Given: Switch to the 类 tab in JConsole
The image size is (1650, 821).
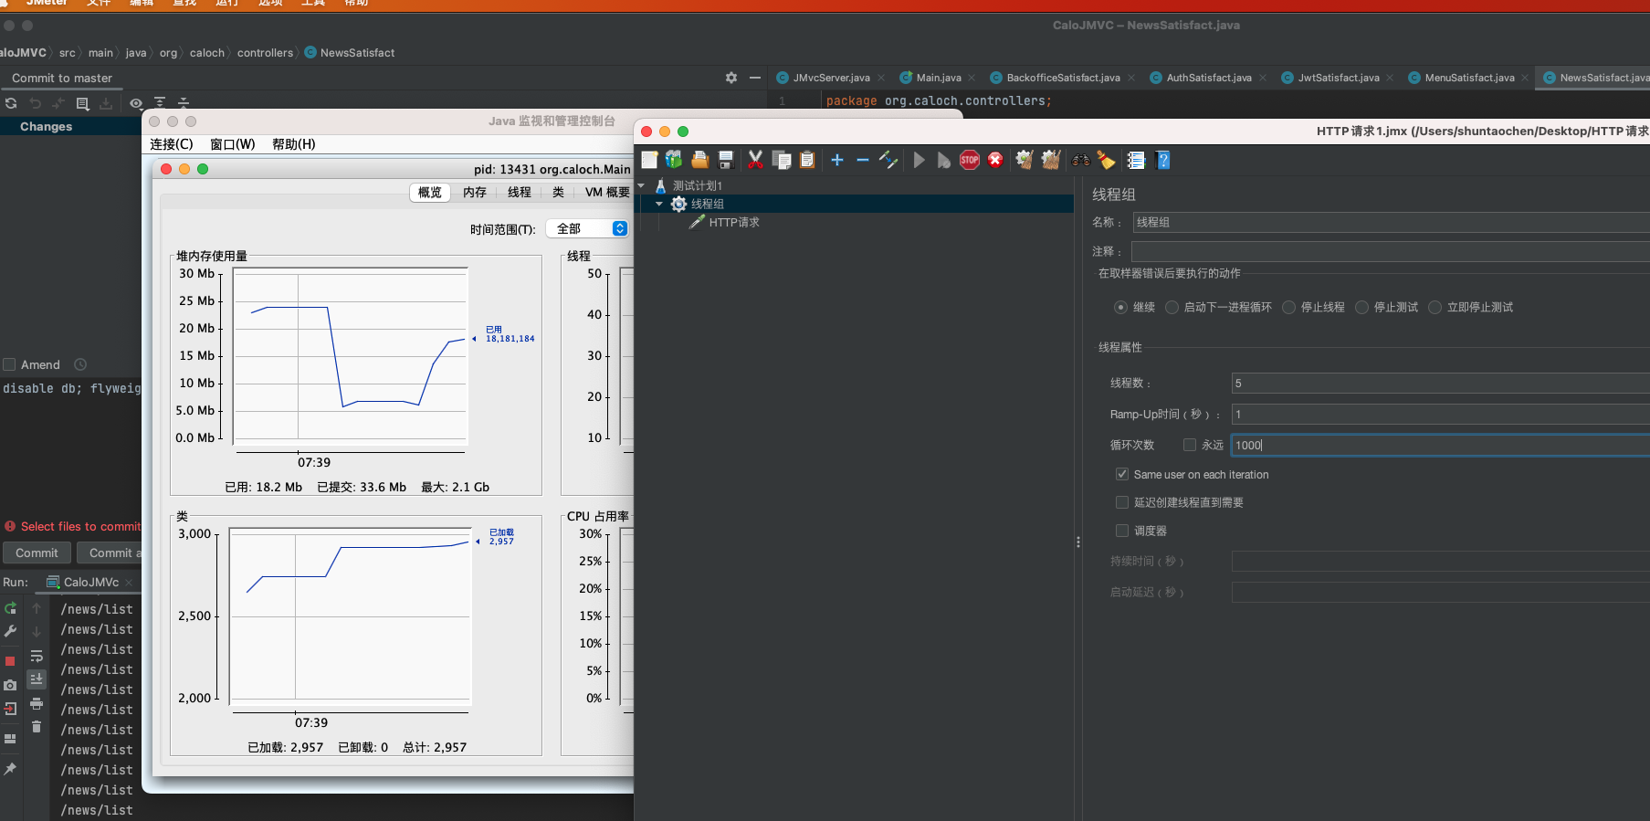Looking at the screenshot, I should pos(558,192).
